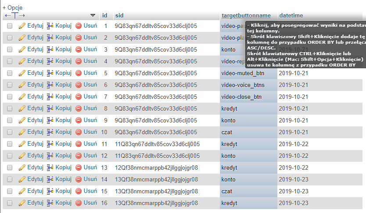The image size is (366, 213).
Task: Click Usuń link in row 16
Action: pos(90,203)
